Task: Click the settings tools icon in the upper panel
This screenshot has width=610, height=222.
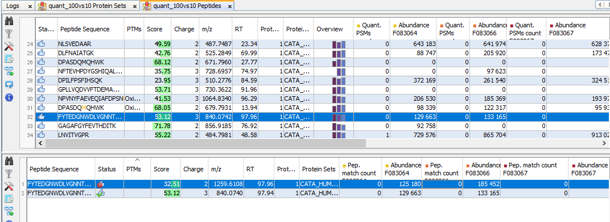Action: pyautogui.click(x=9, y=47)
